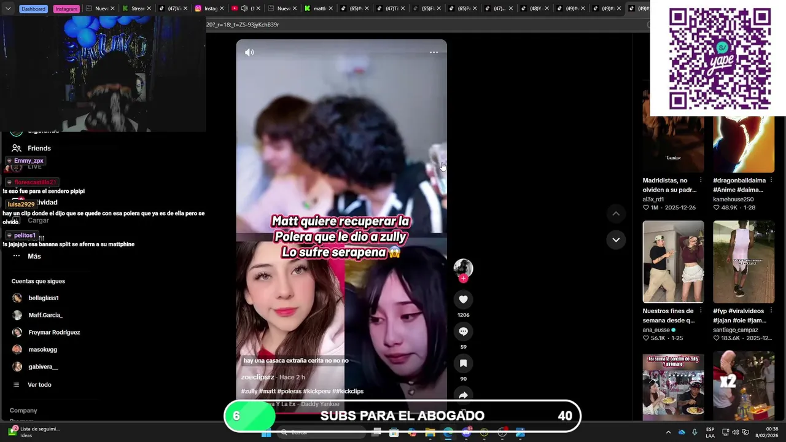This screenshot has height=442, width=786.
Task: Click the list icon beside Ver todo
Action: pyautogui.click(x=17, y=384)
